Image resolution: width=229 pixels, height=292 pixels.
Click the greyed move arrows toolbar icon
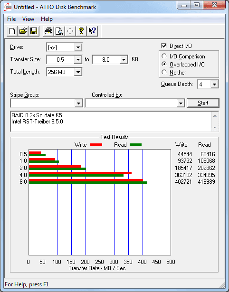click(x=70, y=31)
